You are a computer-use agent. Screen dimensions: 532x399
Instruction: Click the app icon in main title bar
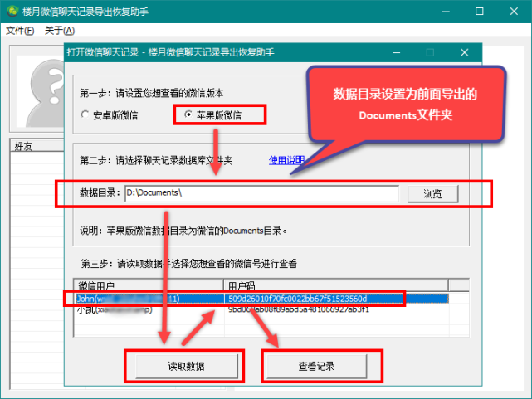click(x=12, y=11)
